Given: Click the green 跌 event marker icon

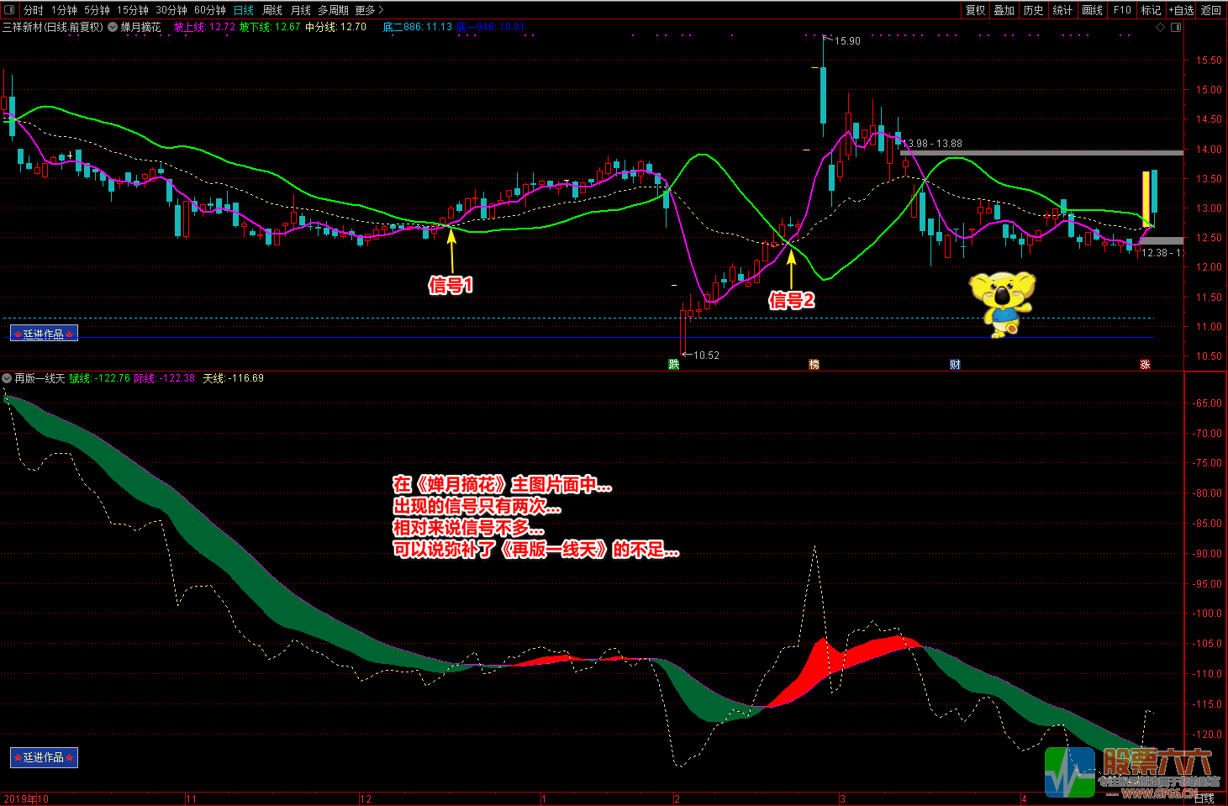Looking at the screenshot, I should (673, 364).
